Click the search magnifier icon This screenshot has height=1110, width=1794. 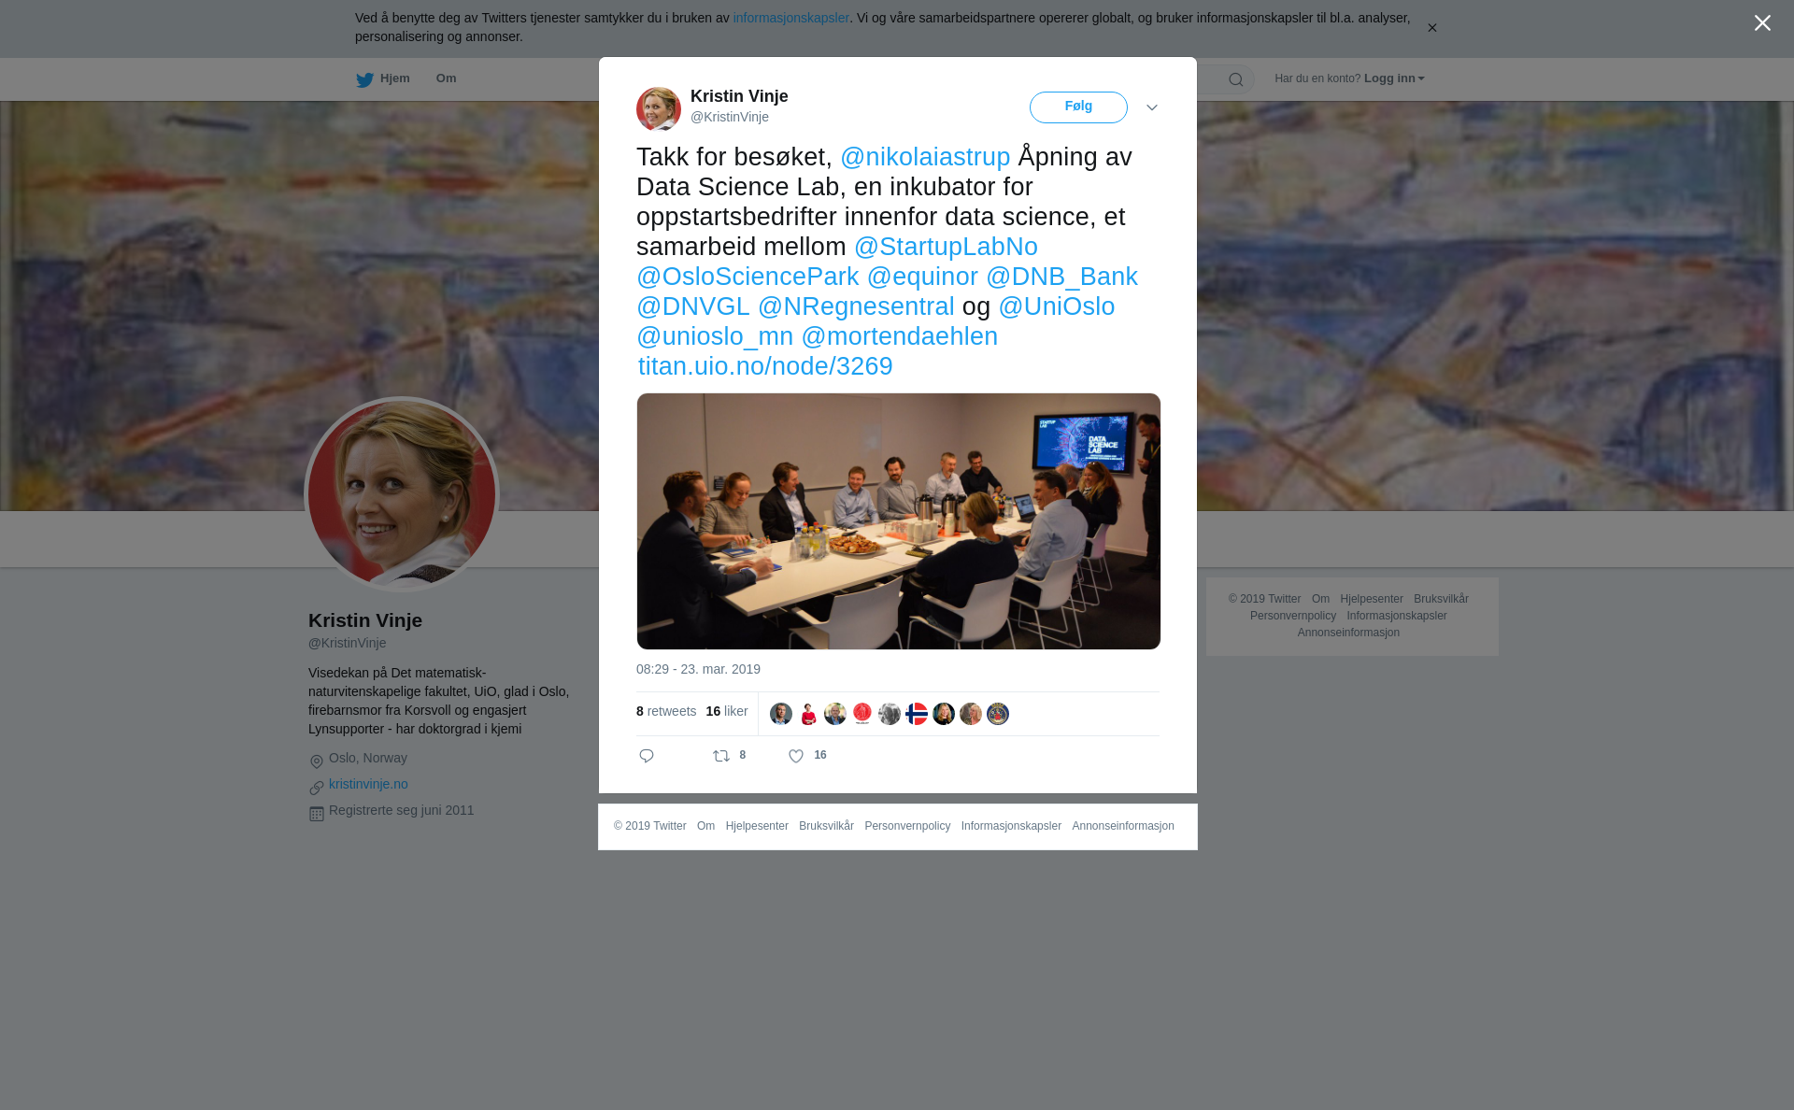(x=1236, y=79)
